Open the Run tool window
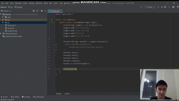Image resolution: width=179 pixels, height=101 pixels. (4, 97)
